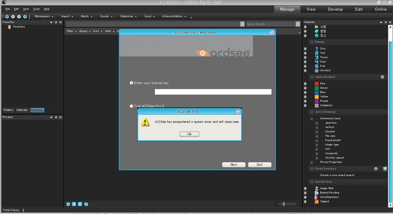
Task: Toggle the assign marker beside Image Well
Action: 305,188
